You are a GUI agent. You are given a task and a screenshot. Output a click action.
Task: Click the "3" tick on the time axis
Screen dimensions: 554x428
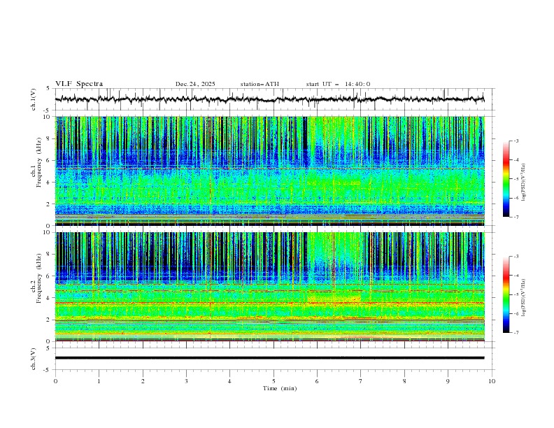tap(186, 381)
